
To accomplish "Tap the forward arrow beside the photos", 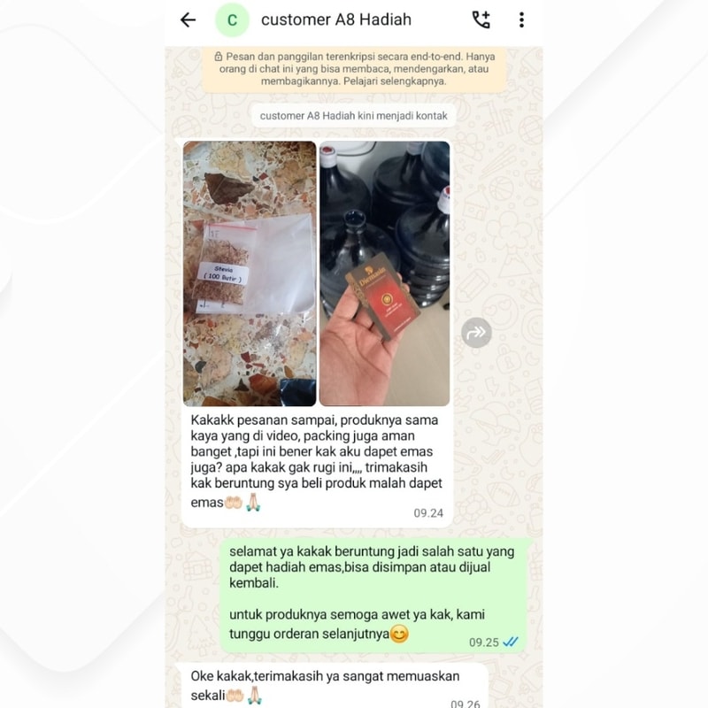I will point(476,333).
